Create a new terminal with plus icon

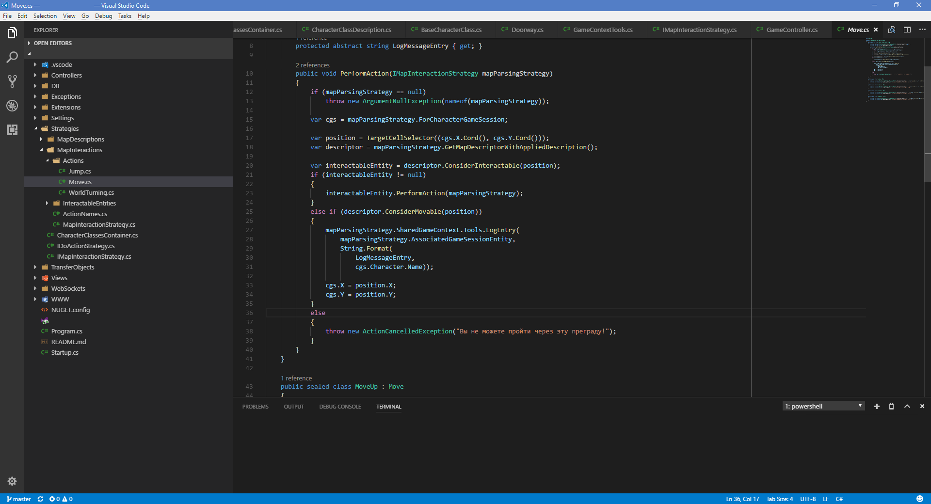pyautogui.click(x=877, y=407)
